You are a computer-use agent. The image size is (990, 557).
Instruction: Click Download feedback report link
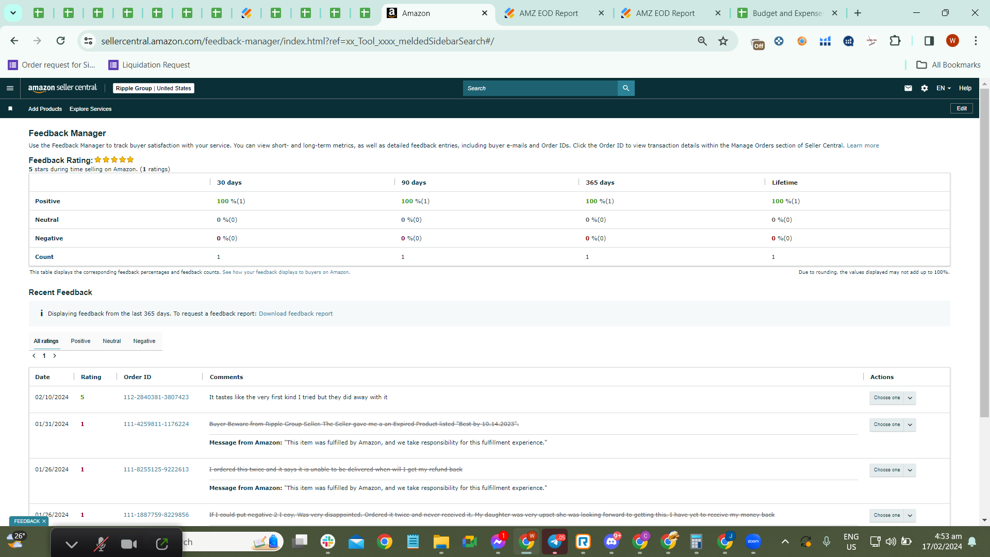[x=295, y=314]
